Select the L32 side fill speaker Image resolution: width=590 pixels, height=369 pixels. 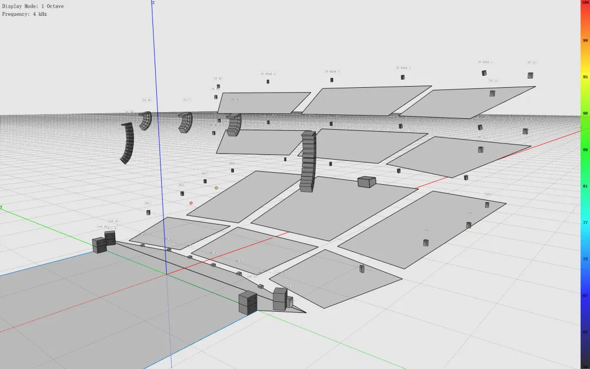coord(426,243)
